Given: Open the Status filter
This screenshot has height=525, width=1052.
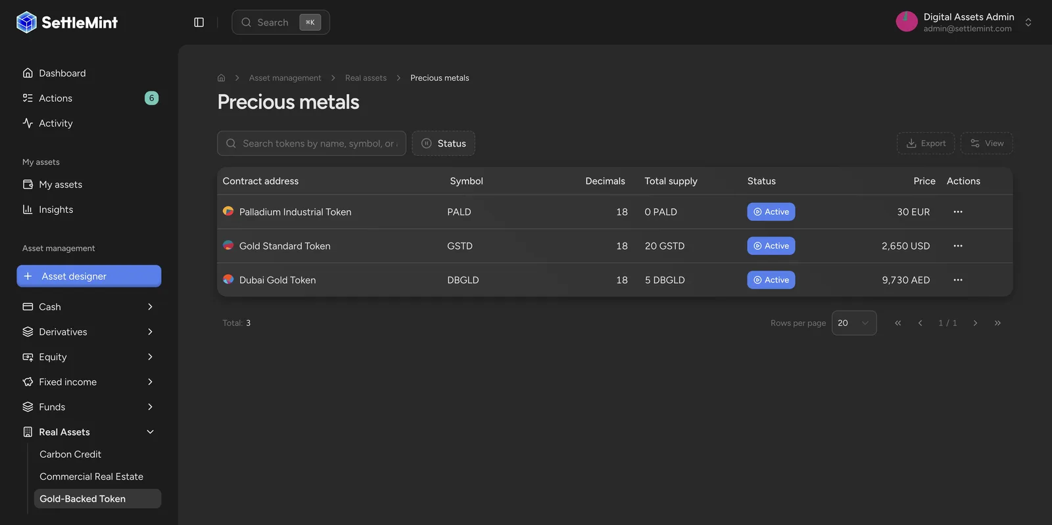Looking at the screenshot, I should coord(444,143).
